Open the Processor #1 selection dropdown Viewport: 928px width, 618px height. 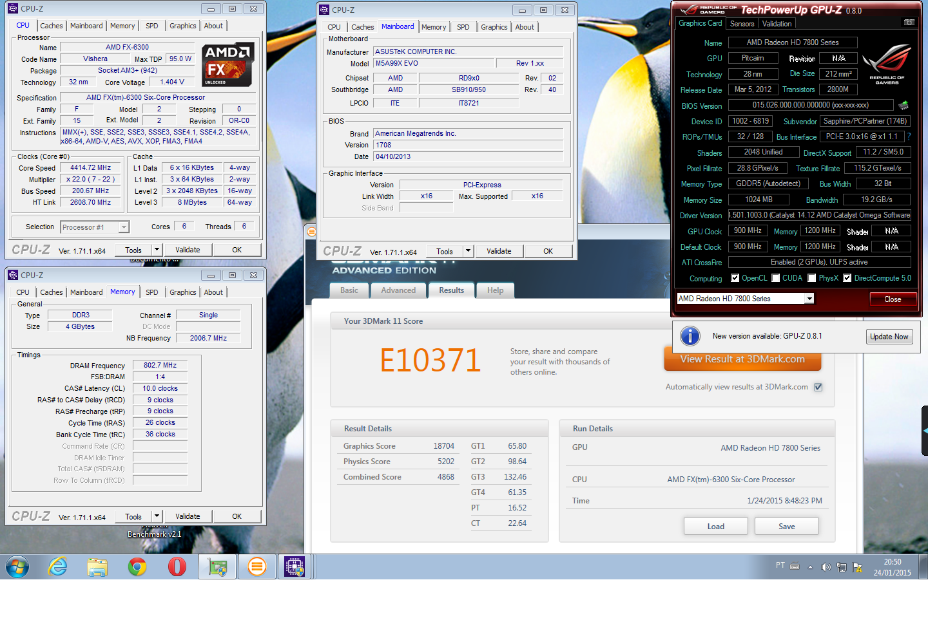pyautogui.click(x=95, y=227)
